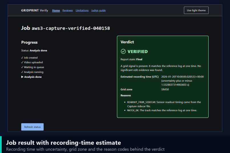Select the job ID aws3-capture-verified-040158
The width and height of the screenshot is (230, 153).
coord(71,28)
